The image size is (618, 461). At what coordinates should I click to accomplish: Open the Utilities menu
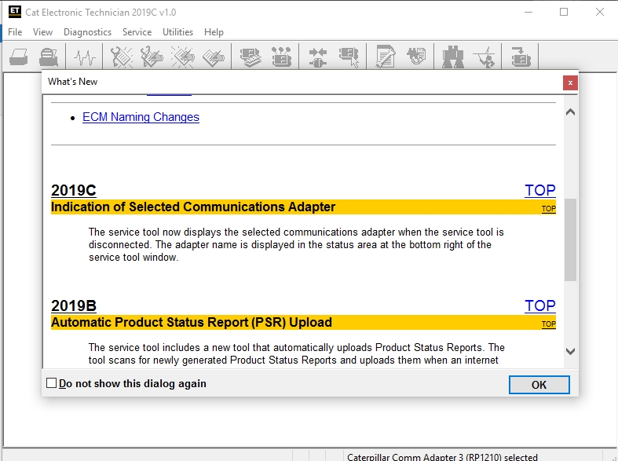(177, 32)
